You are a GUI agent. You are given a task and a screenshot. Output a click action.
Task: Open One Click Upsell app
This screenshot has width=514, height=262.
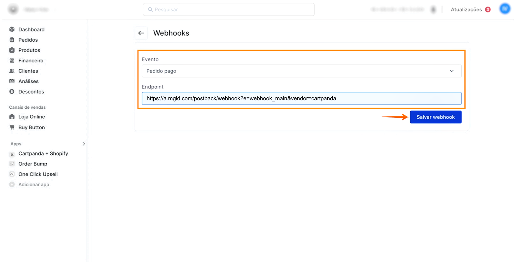38,174
